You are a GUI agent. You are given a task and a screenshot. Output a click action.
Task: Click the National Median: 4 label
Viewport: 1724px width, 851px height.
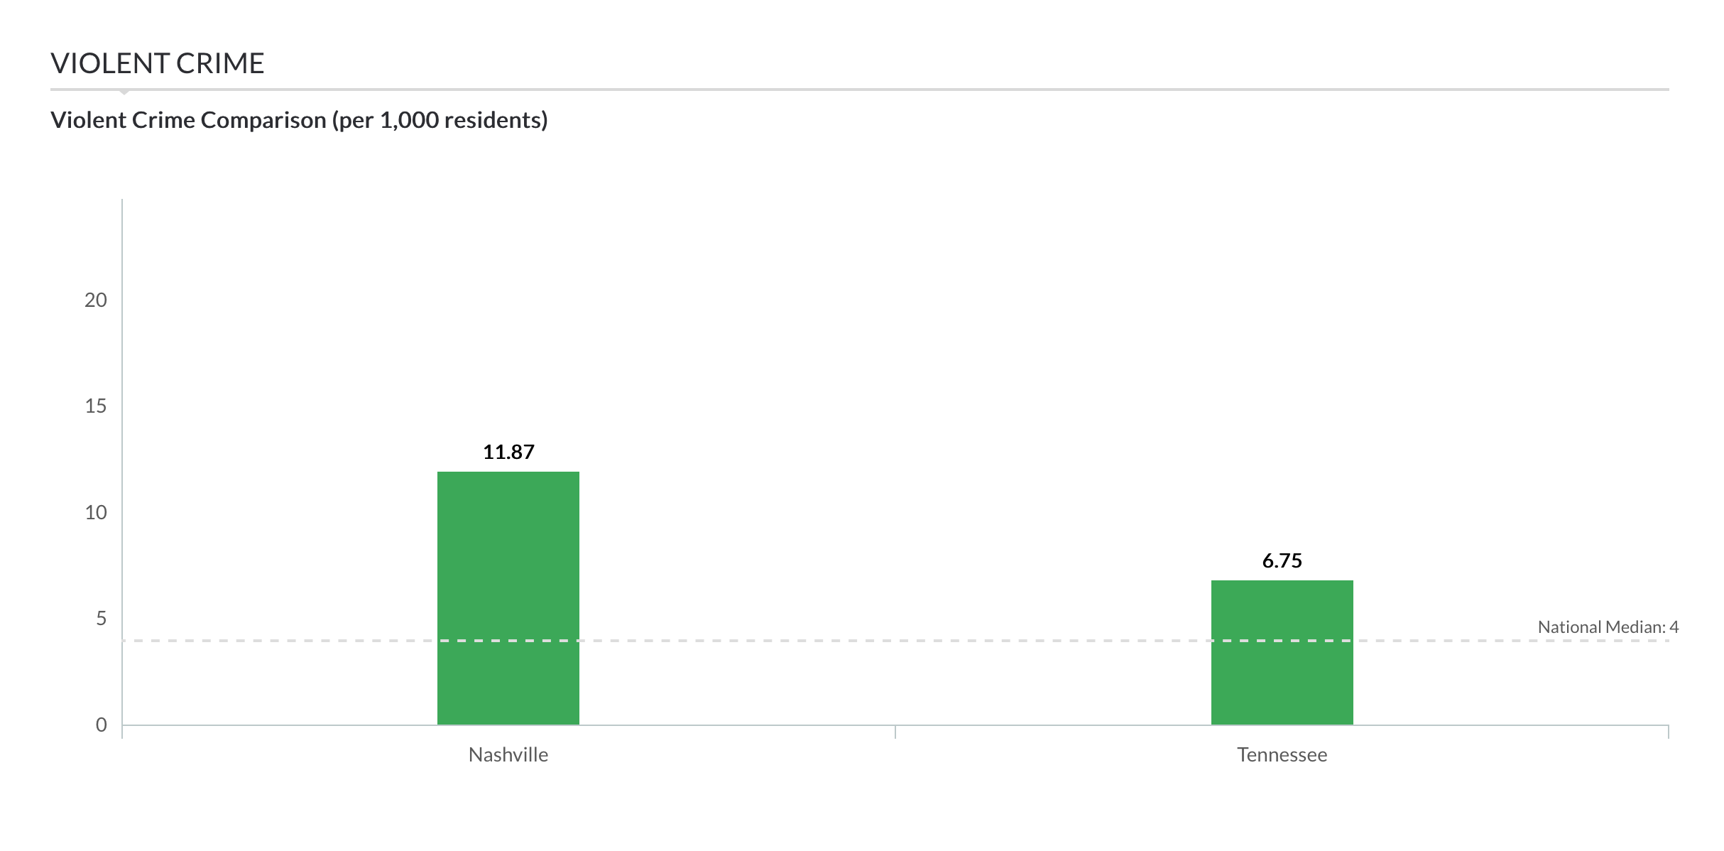coord(1608,627)
